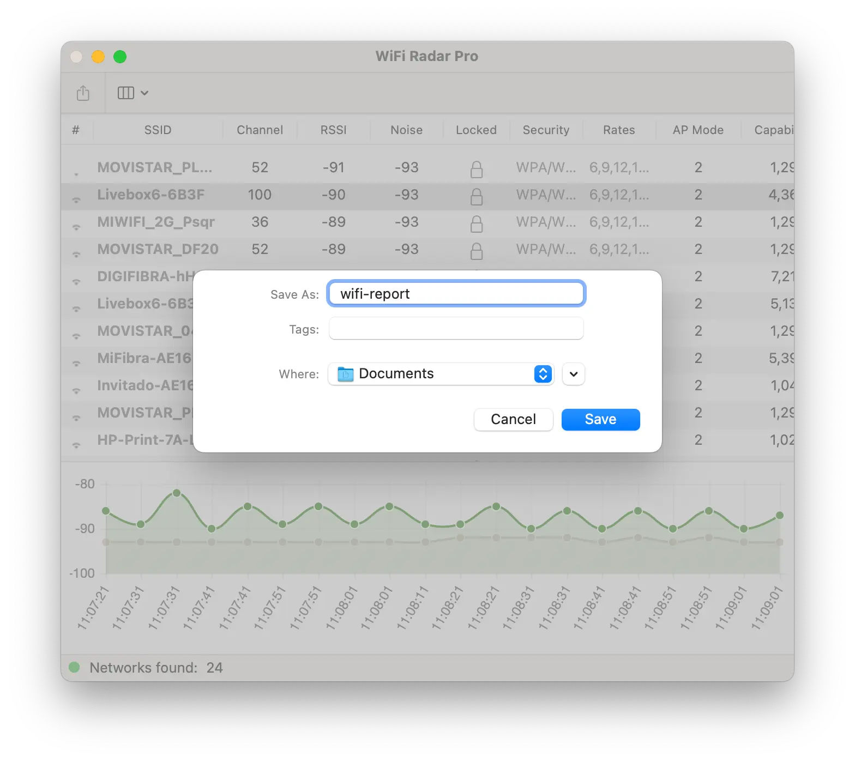Click the lock icon in MOVISTAR_DF20 row
855x762 pixels.
pyautogui.click(x=477, y=251)
